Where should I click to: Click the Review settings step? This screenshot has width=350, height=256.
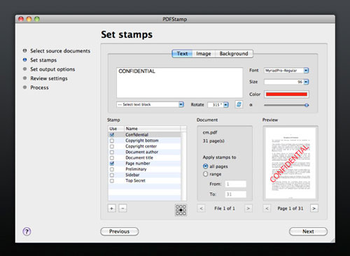(x=49, y=78)
